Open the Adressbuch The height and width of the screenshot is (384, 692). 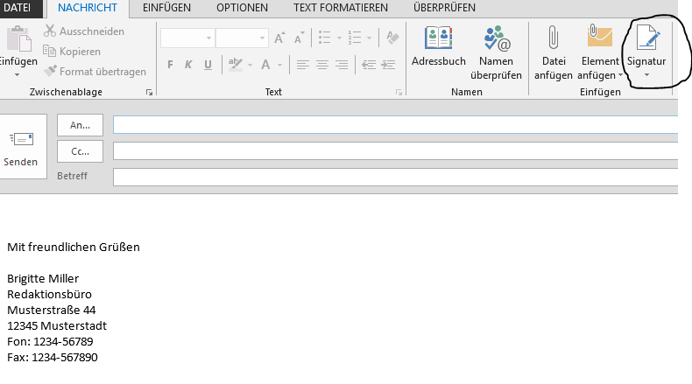438,46
